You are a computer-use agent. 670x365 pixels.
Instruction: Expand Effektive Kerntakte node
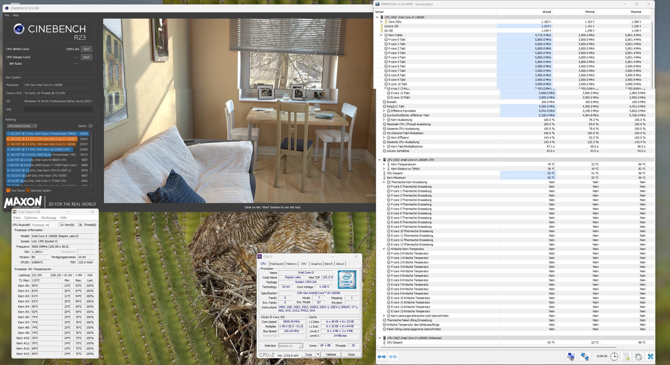pos(384,111)
